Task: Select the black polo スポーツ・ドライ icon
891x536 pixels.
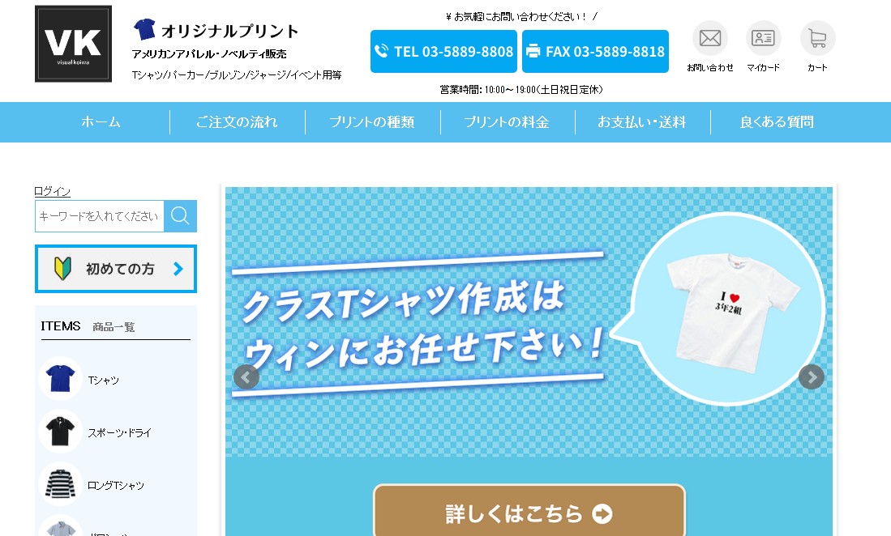Action: click(60, 432)
